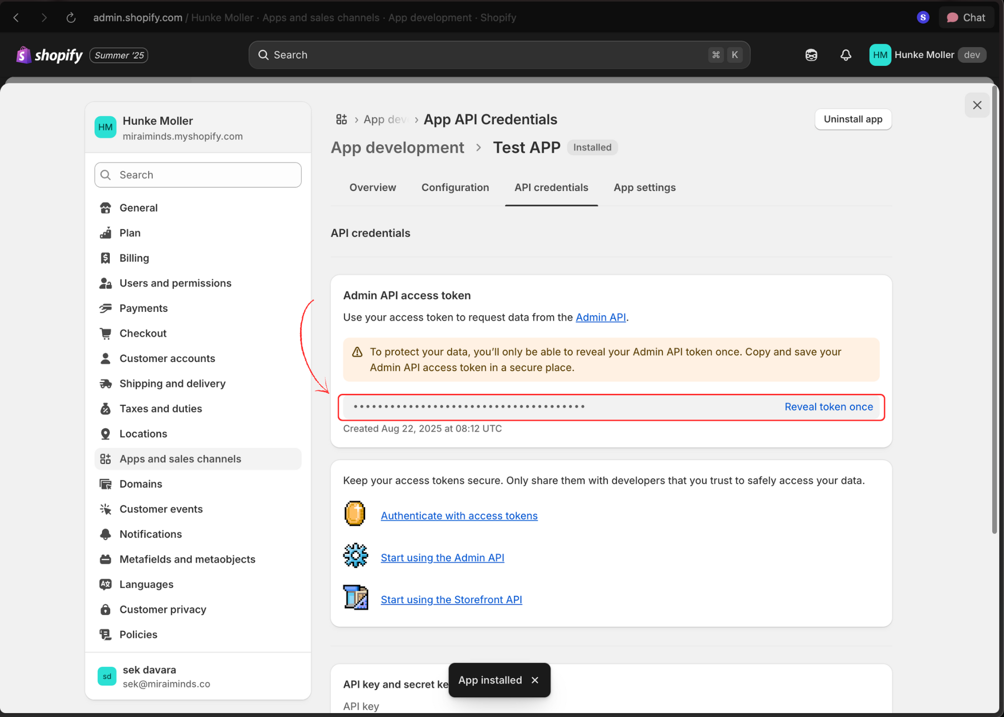Open Start using the Storefront API link

(x=451, y=599)
